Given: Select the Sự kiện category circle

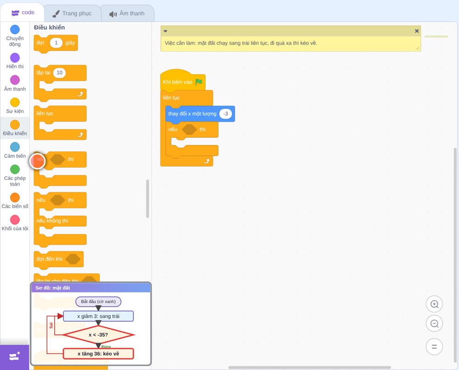Looking at the screenshot, I should tap(15, 102).
